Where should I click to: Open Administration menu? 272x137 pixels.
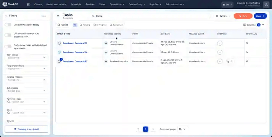click(175, 4)
